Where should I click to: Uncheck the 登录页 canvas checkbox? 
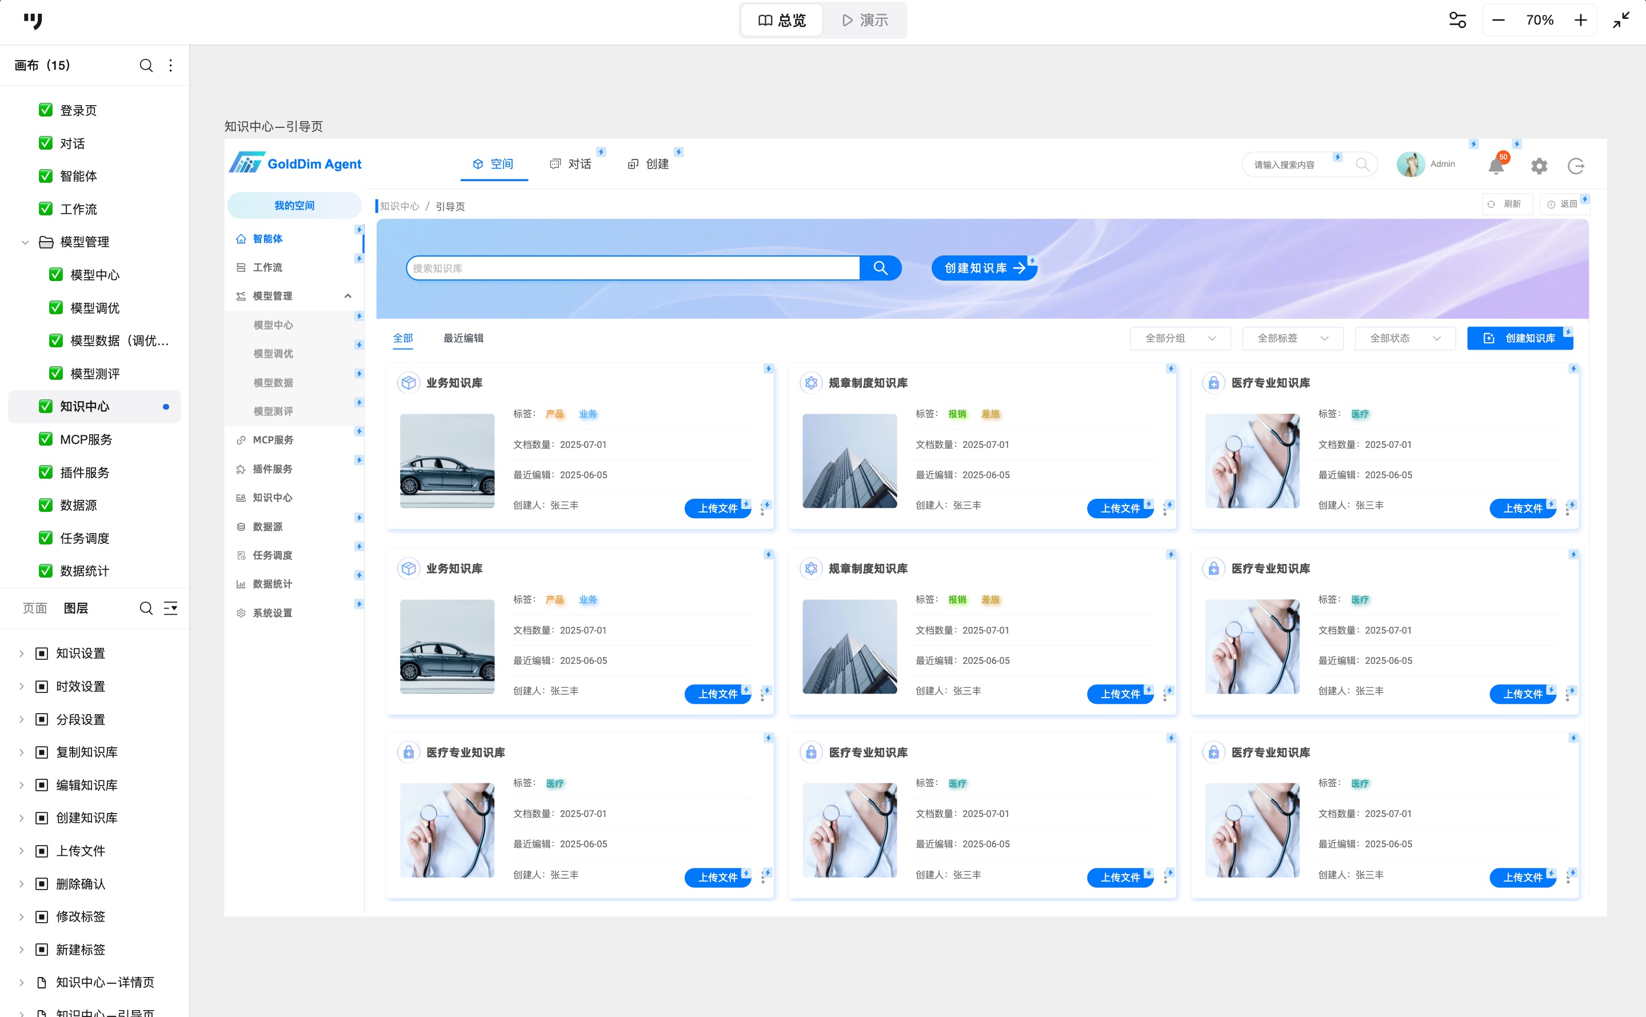[46, 110]
